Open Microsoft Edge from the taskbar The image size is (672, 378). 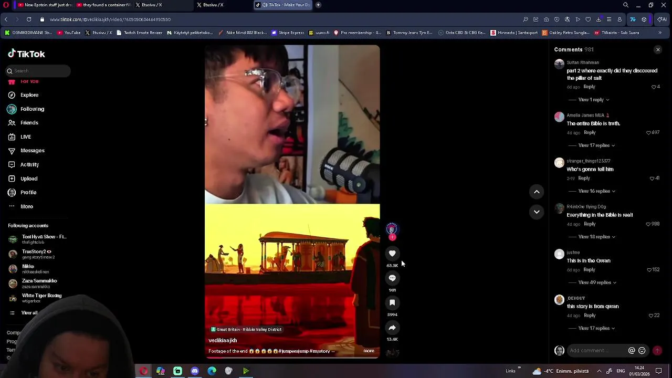pyautogui.click(x=212, y=371)
